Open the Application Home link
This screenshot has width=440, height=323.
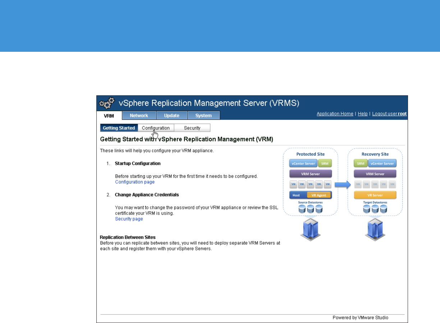[x=335, y=114]
